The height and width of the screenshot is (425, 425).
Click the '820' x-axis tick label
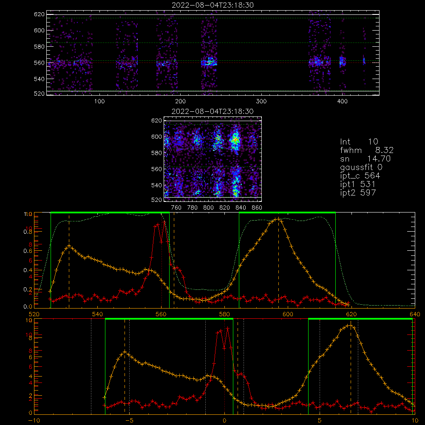(x=225, y=208)
